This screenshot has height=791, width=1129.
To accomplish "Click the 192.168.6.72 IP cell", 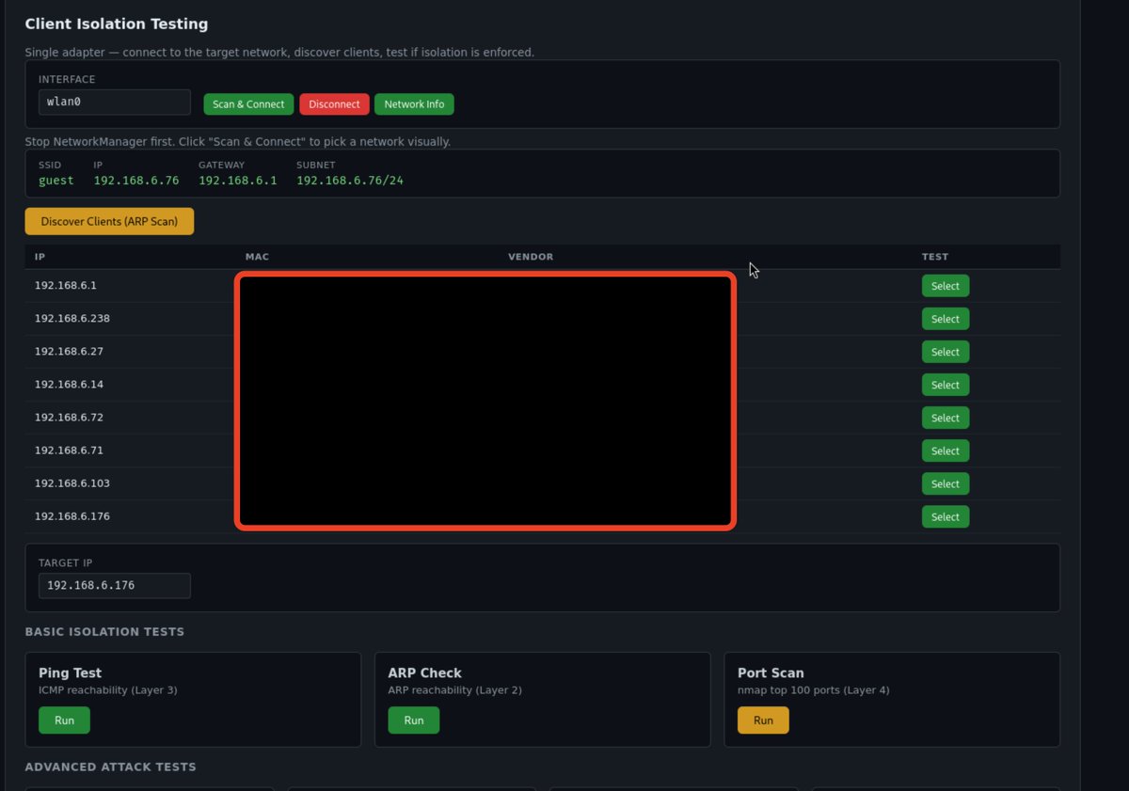I will tap(69, 417).
